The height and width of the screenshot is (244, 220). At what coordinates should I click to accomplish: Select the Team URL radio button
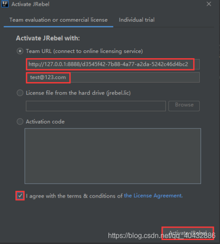click(20, 51)
